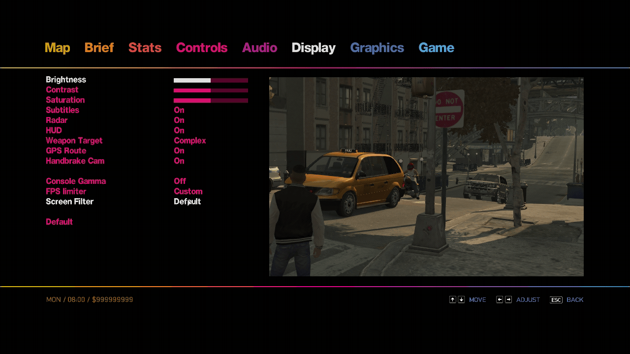Change FPS limiter Custom value
This screenshot has width=630, height=354.
pos(188,191)
